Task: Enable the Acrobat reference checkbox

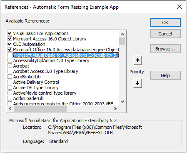Action: (x=10, y=66)
